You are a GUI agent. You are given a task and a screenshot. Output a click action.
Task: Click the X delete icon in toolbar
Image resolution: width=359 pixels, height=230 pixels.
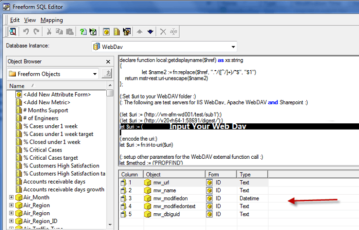click(x=163, y=32)
